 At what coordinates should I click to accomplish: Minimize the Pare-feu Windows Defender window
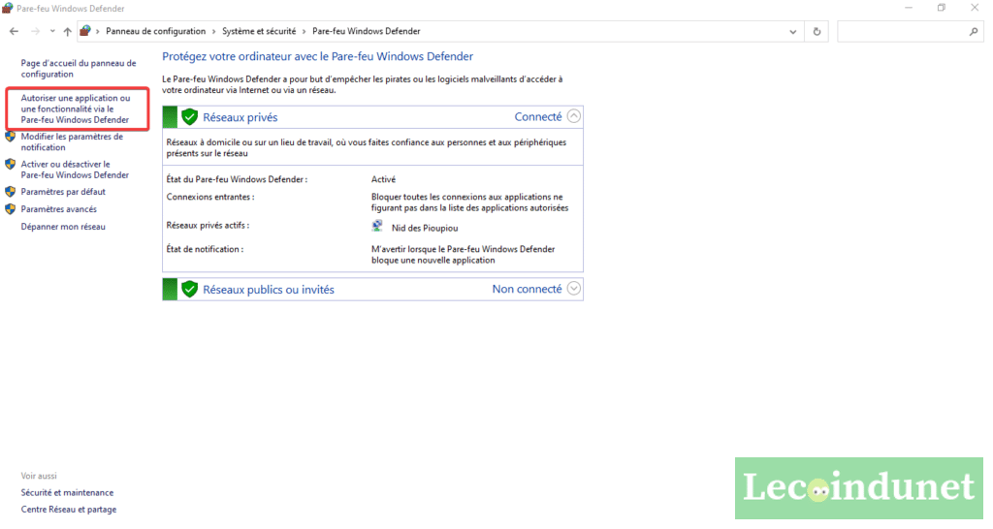tap(909, 8)
